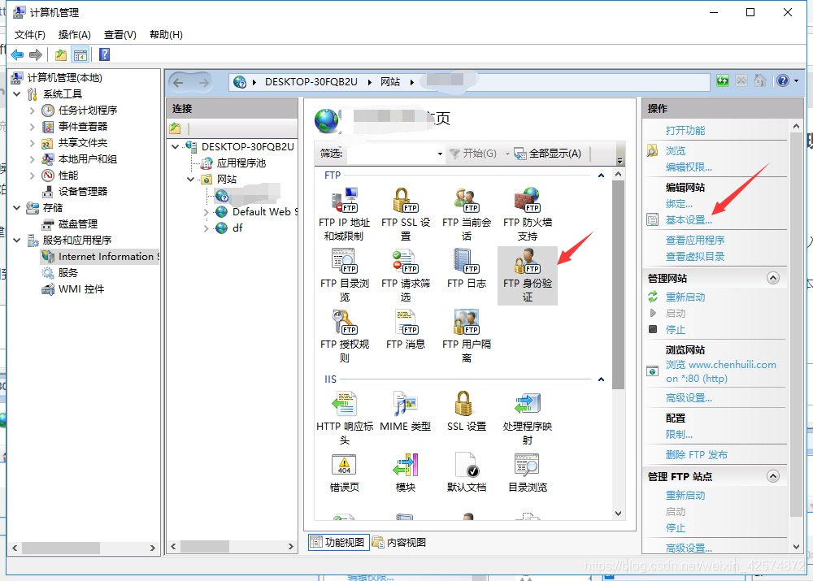The width and height of the screenshot is (813, 581).
Task: Collapse the 管理 FTP 站点 section
Action: pyautogui.click(x=772, y=476)
